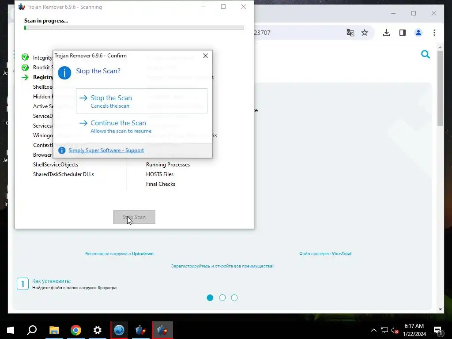Image resolution: width=452 pixels, height=339 pixels.
Task: Choose 'Stop the Scan' option in Confirm dialog
Action: point(142,101)
